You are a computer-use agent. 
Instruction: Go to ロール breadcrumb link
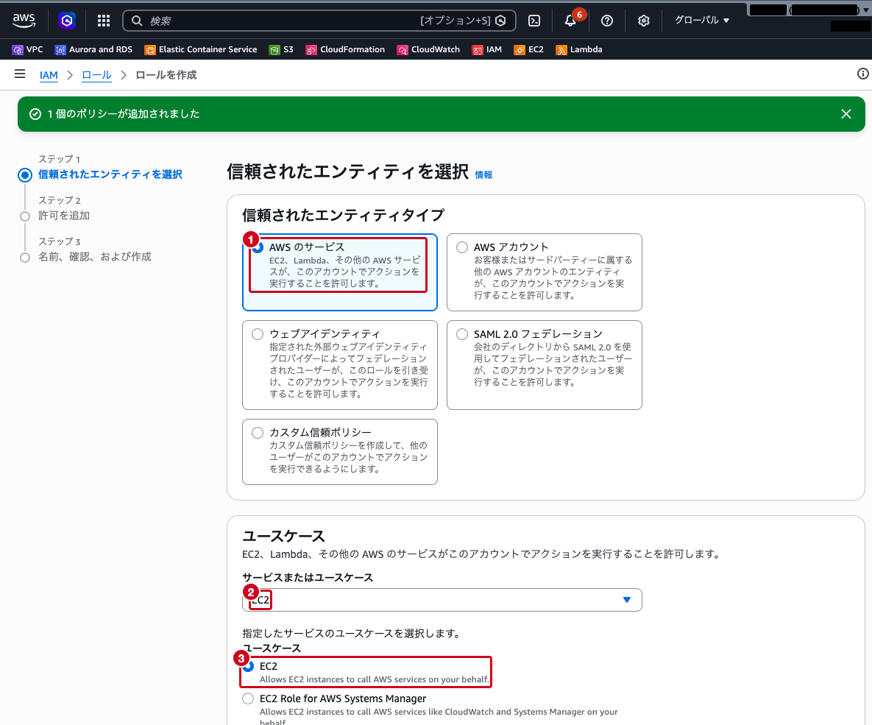[96, 75]
